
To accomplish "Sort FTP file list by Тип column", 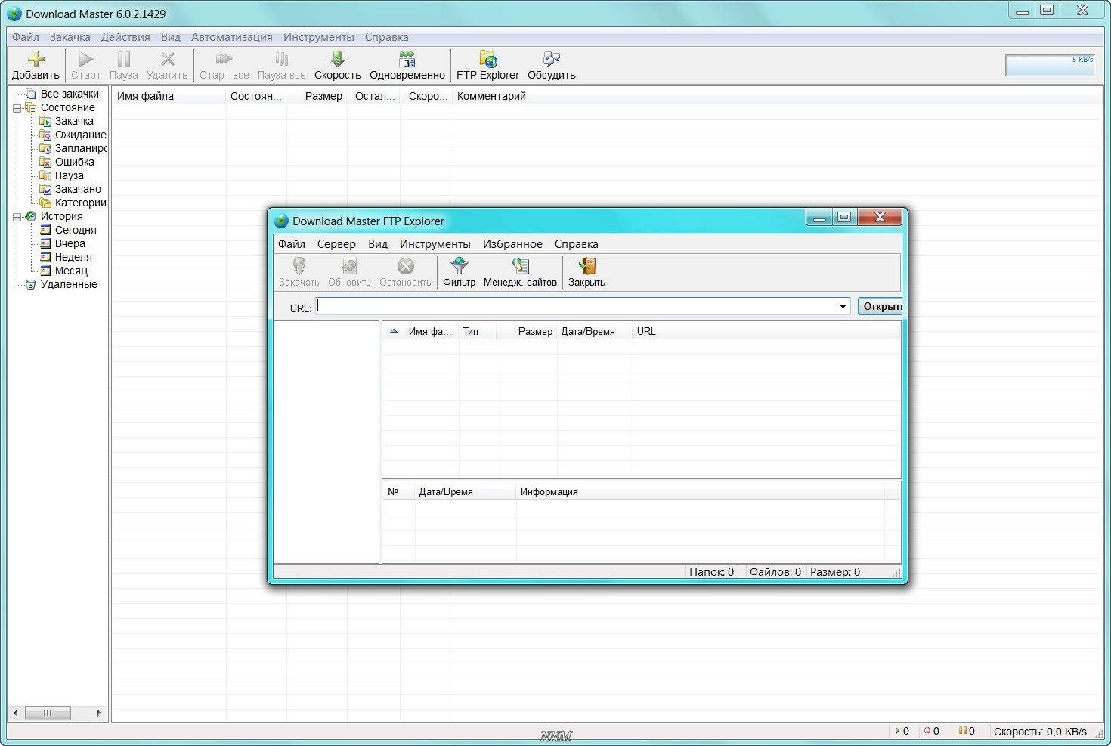I will tap(478, 331).
